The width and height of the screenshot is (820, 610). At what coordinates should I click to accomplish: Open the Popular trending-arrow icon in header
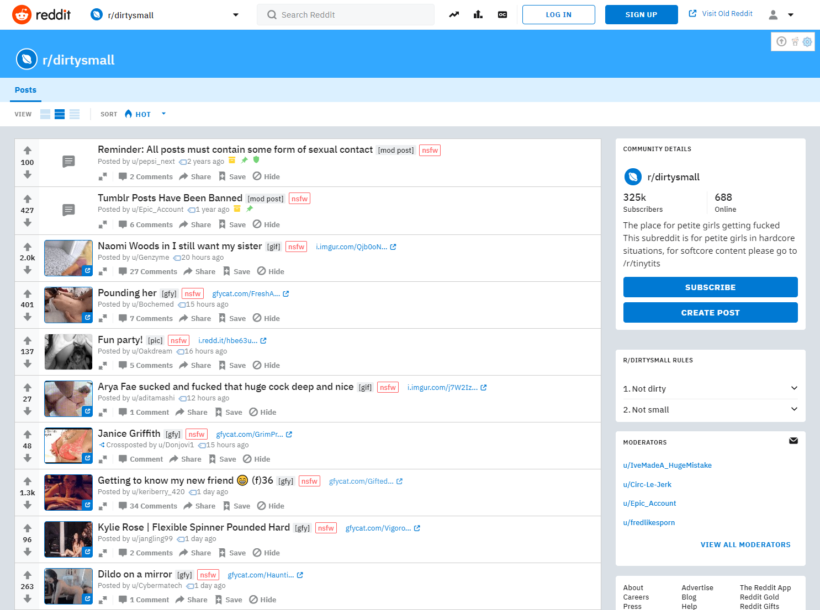tap(454, 15)
